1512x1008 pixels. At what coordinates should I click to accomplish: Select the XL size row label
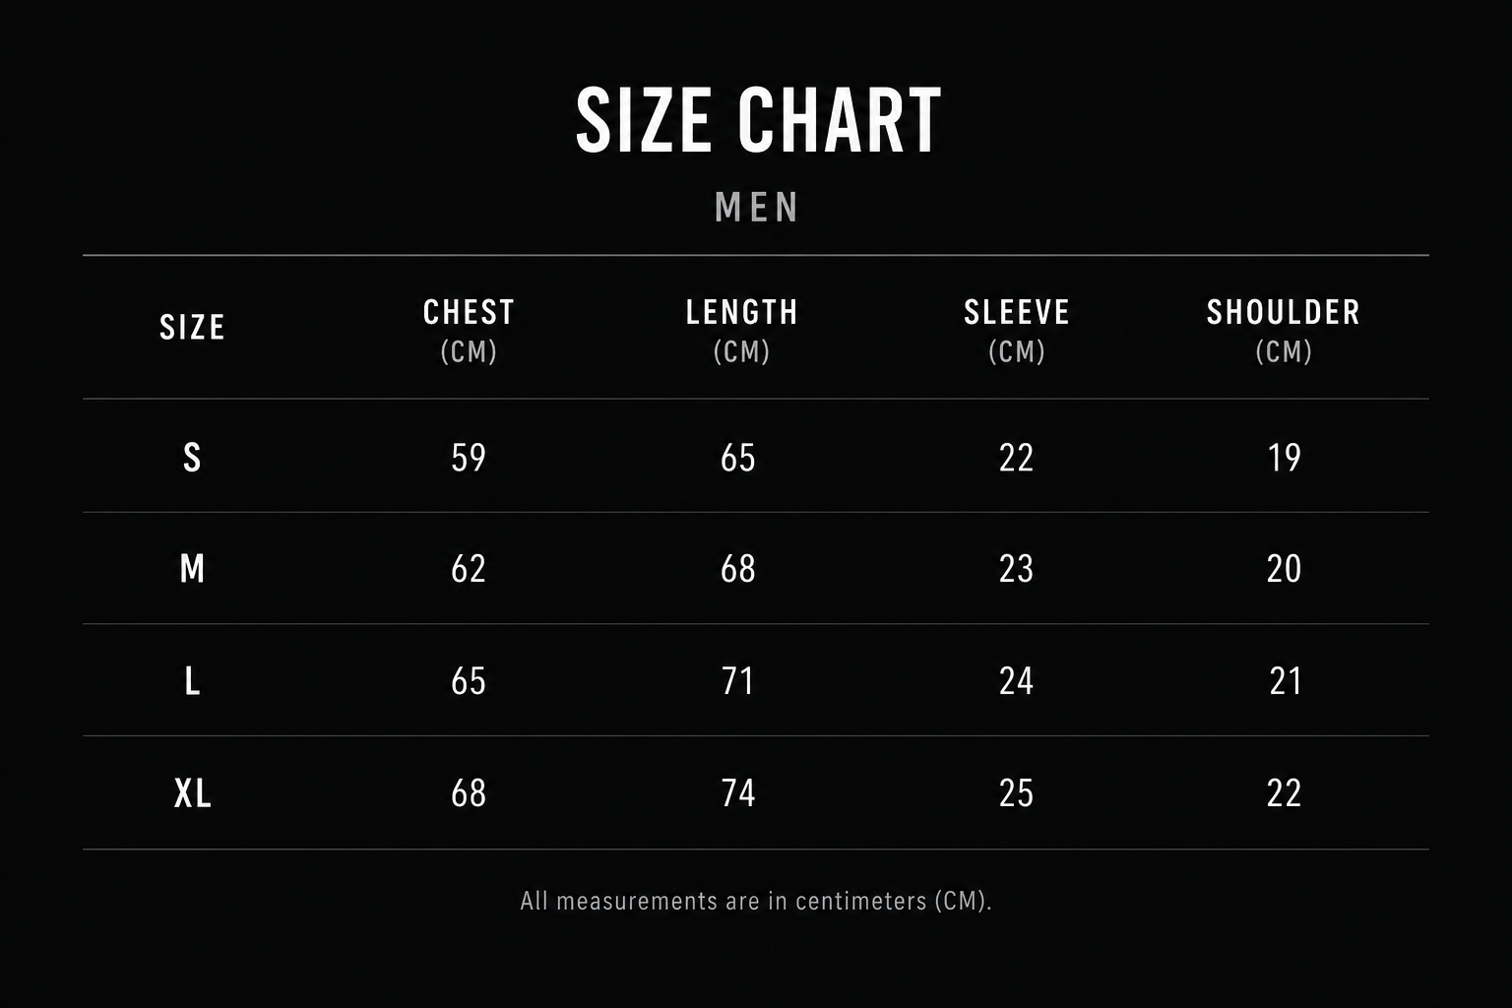pos(192,792)
